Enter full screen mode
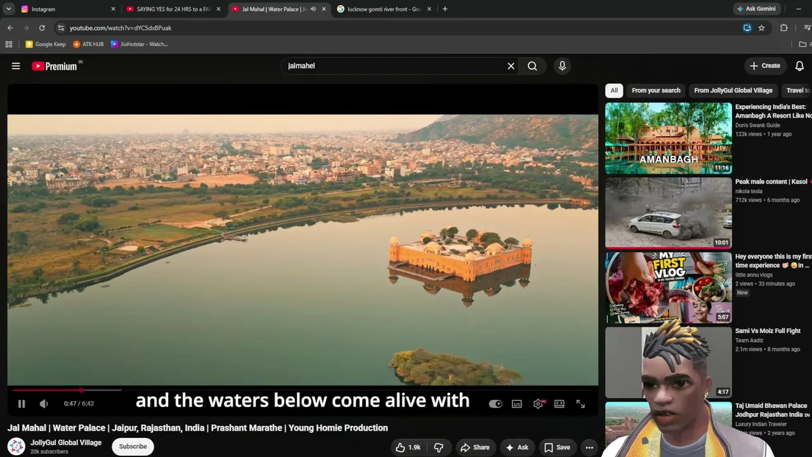Screen dimensions: 812x457 pos(580,404)
